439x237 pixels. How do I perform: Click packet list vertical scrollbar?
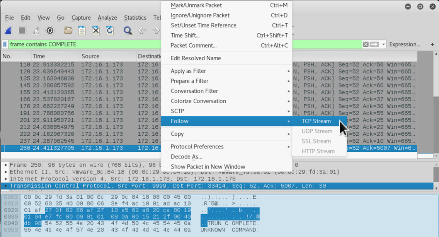[x=436, y=105]
